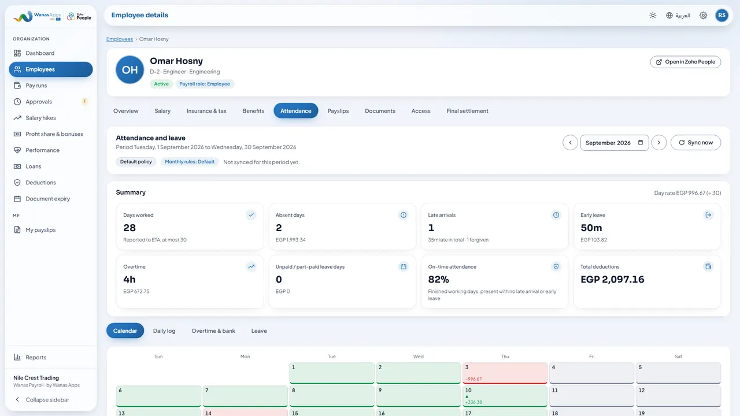Click the Early leave exit icon
This screenshot has width=740, height=416.
coord(708,215)
